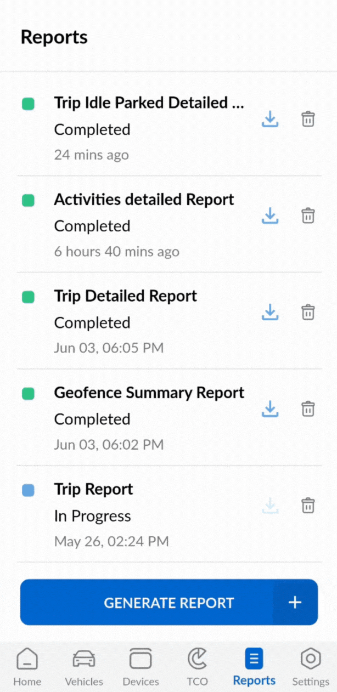
Task: Delete the in-progress Trip Report
Action: [308, 505]
